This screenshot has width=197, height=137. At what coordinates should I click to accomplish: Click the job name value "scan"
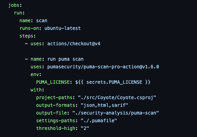(x=42, y=21)
